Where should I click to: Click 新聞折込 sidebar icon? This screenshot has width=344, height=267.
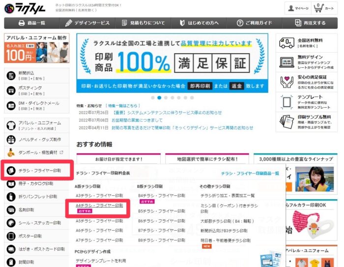[11, 76]
